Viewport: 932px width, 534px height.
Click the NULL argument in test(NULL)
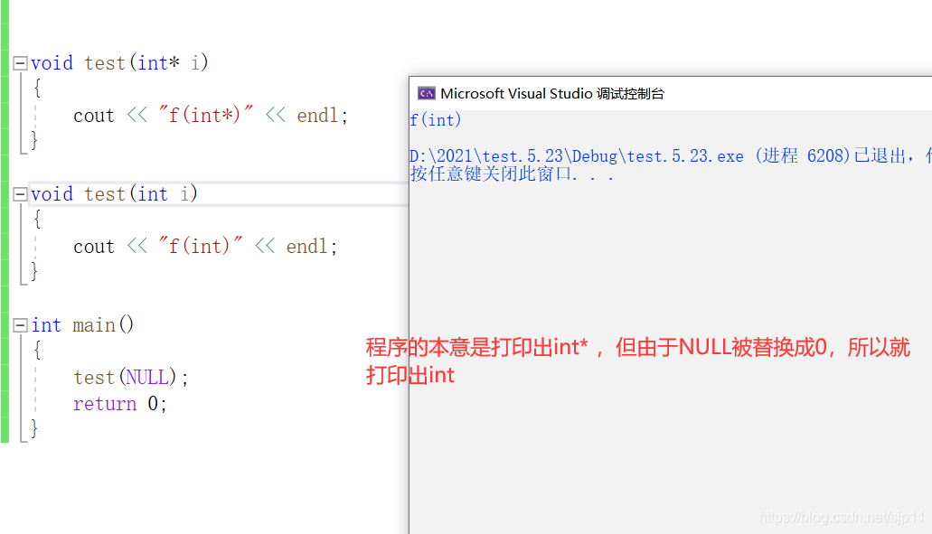click(x=147, y=377)
